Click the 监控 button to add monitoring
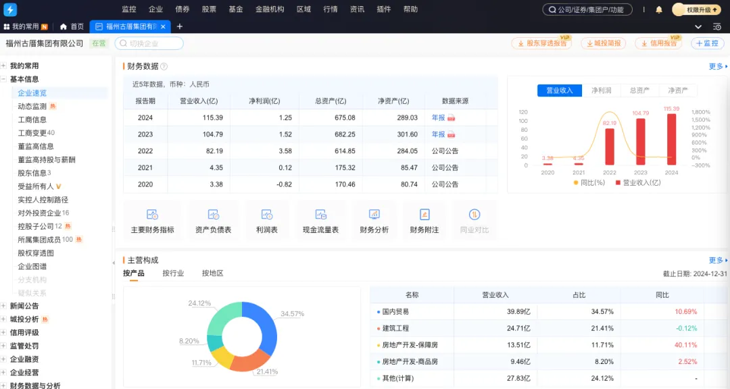 pyautogui.click(x=707, y=43)
